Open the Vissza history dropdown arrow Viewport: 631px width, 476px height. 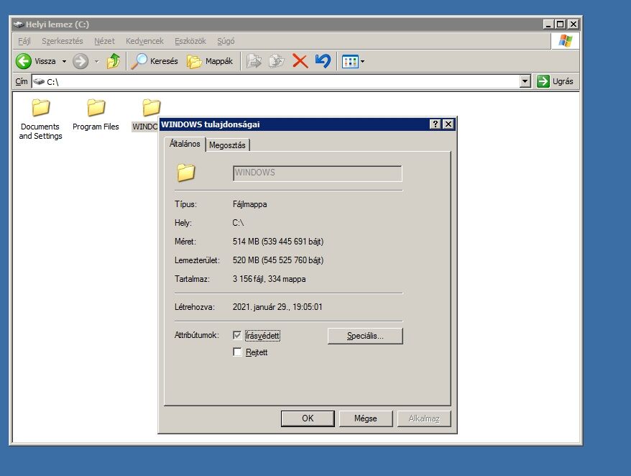tap(64, 61)
